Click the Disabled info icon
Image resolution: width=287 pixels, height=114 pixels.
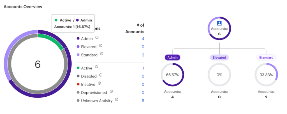101,75
